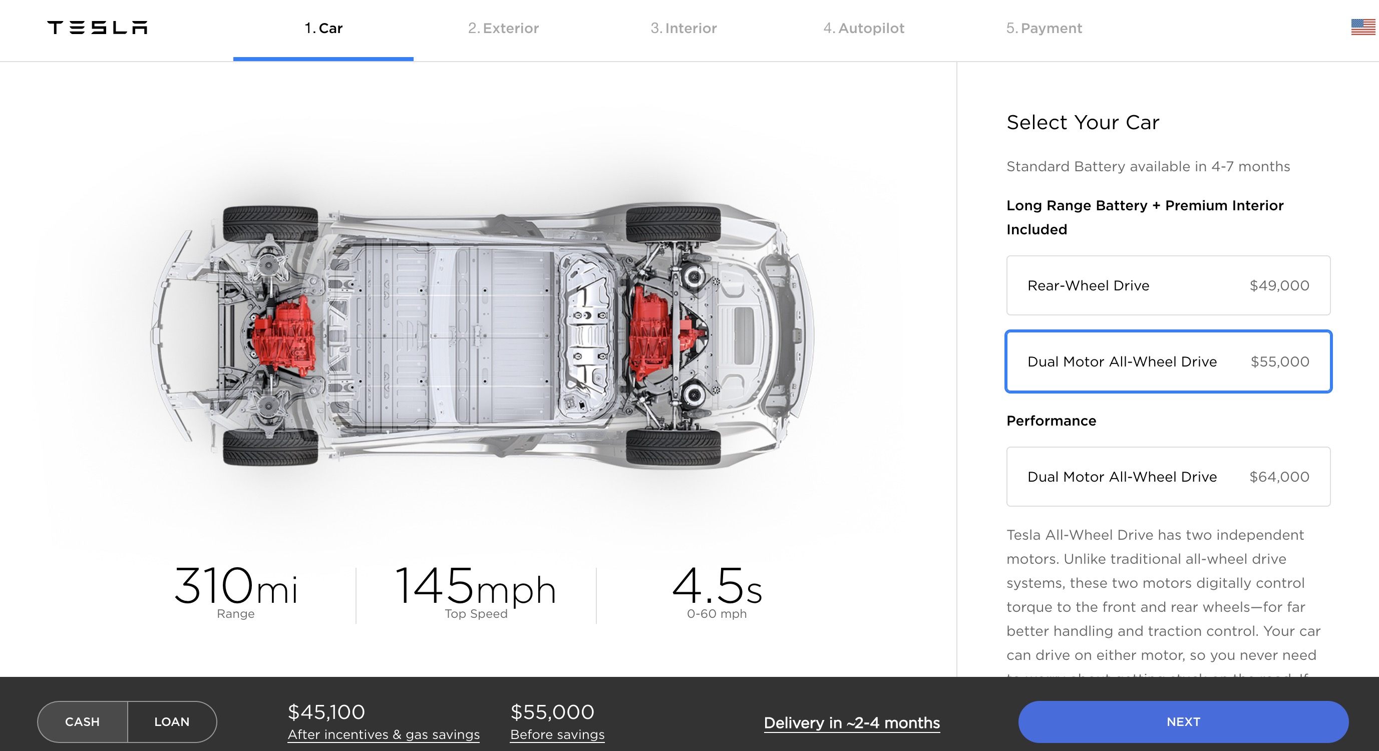The image size is (1379, 751).
Task: Click 'Delivery in ~2-4 months' link
Action: coord(851,722)
